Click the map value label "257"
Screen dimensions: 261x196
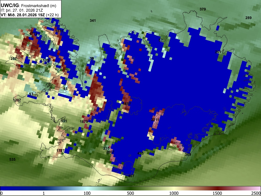[x=14, y=59]
